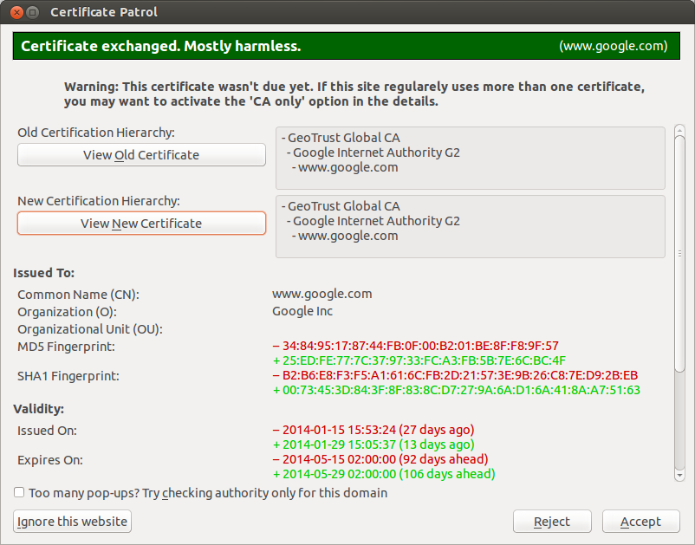The image size is (695, 545).
Task: Reject the new certificate
Action: (552, 521)
